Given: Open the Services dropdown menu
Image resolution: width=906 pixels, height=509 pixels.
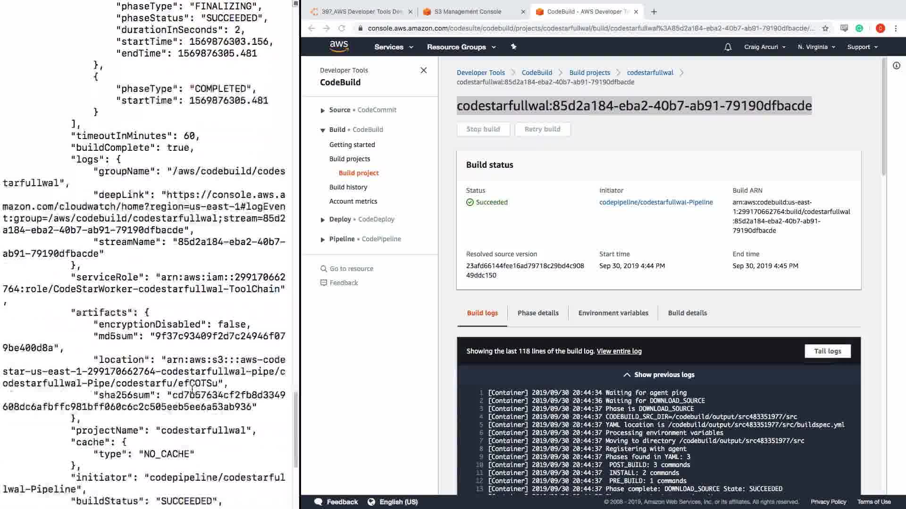Looking at the screenshot, I should pyautogui.click(x=393, y=47).
